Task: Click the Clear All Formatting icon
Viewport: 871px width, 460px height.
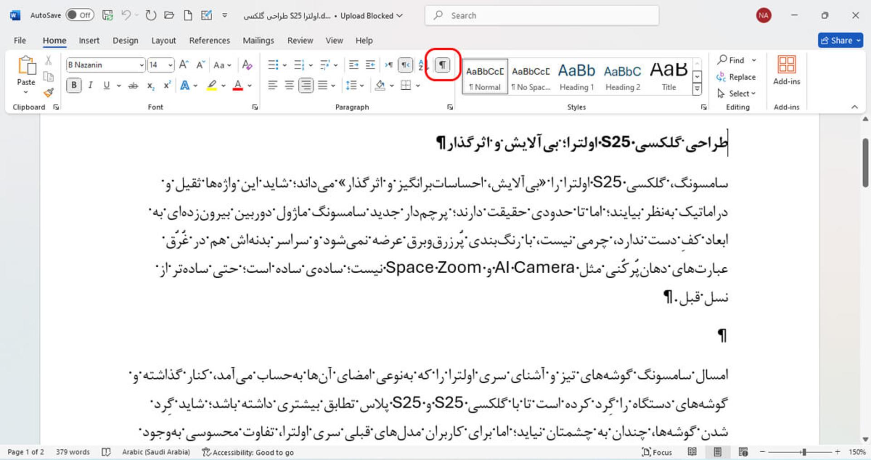Action: click(247, 65)
